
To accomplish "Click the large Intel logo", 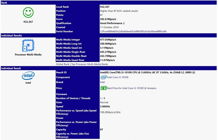I will pos(28,76).
